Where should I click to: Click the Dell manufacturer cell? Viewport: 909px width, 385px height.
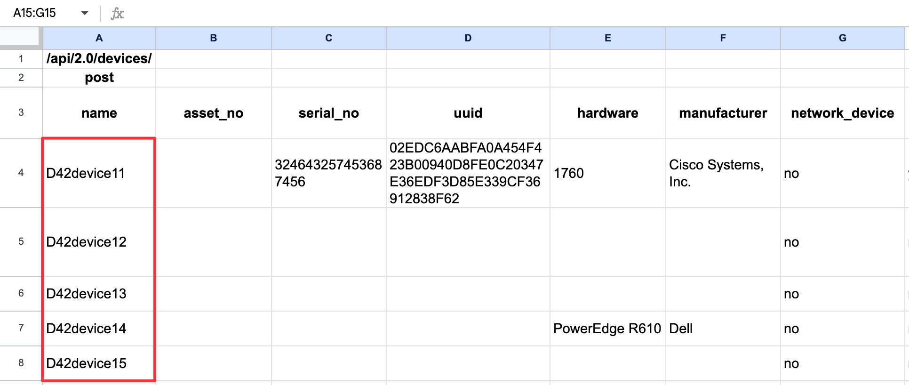tap(722, 329)
